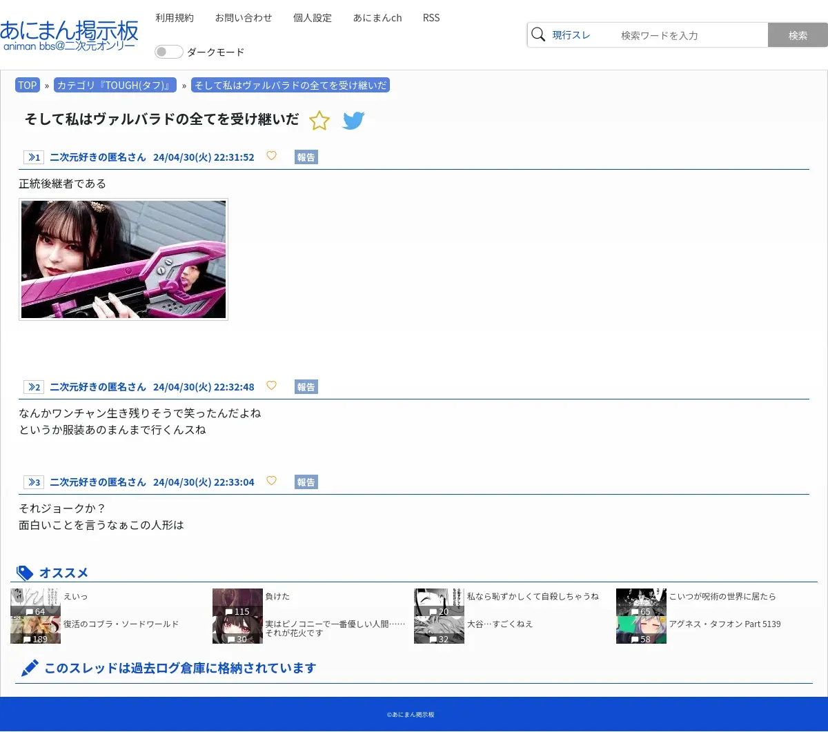The image size is (828, 732).
Task: Click the search magnifier icon
Action: [x=538, y=34]
